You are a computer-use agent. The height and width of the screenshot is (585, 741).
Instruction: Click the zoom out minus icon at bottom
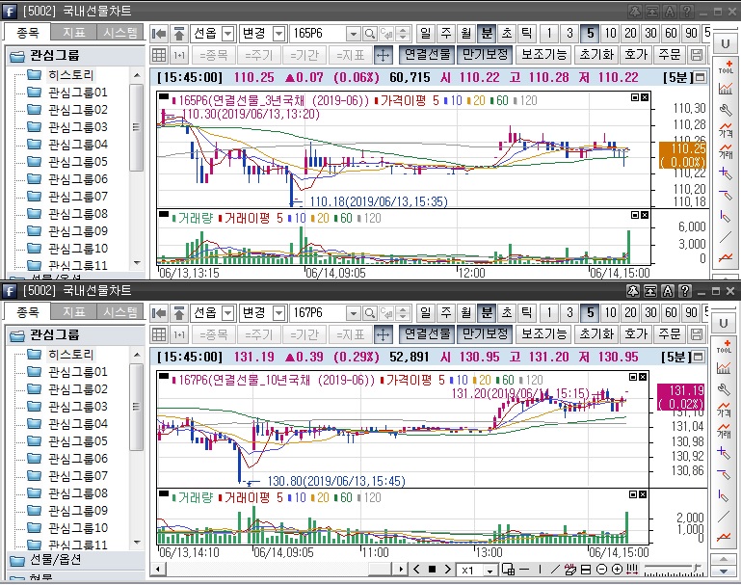tap(601, 570)
